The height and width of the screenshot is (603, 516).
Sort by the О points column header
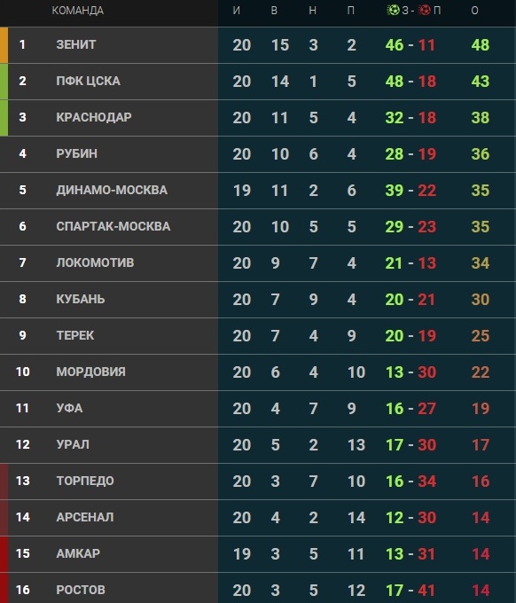click(475, 11)
